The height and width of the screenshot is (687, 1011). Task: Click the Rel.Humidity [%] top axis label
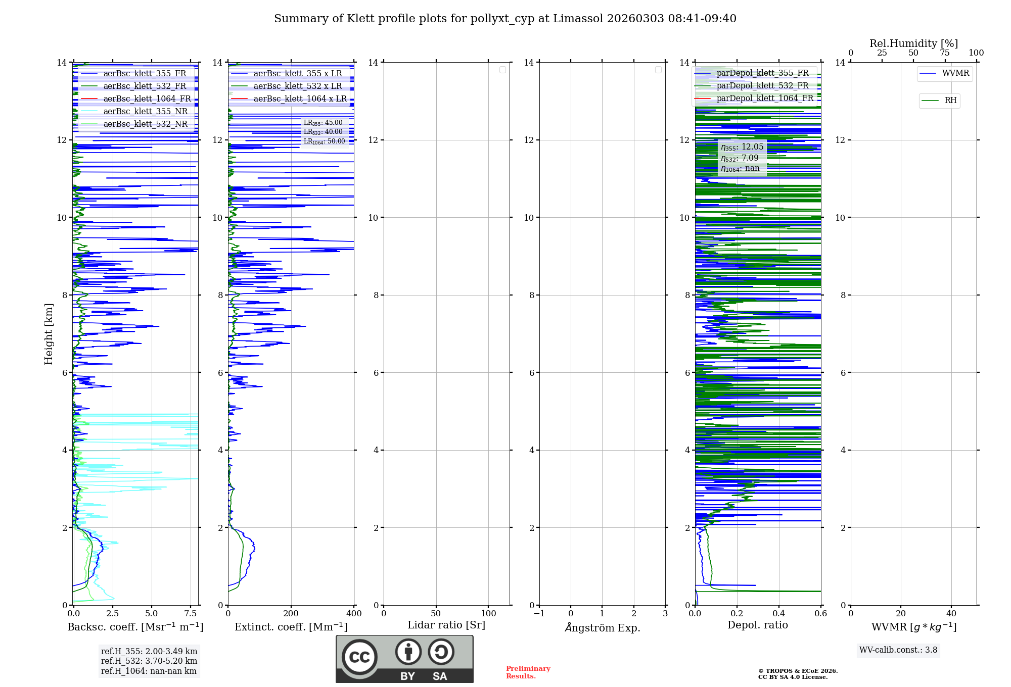[913, 43]
